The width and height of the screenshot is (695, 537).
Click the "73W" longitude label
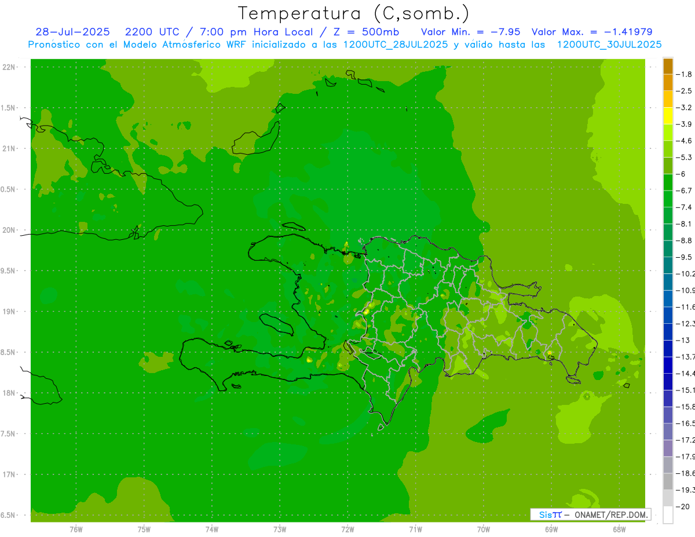coord(280,529)
